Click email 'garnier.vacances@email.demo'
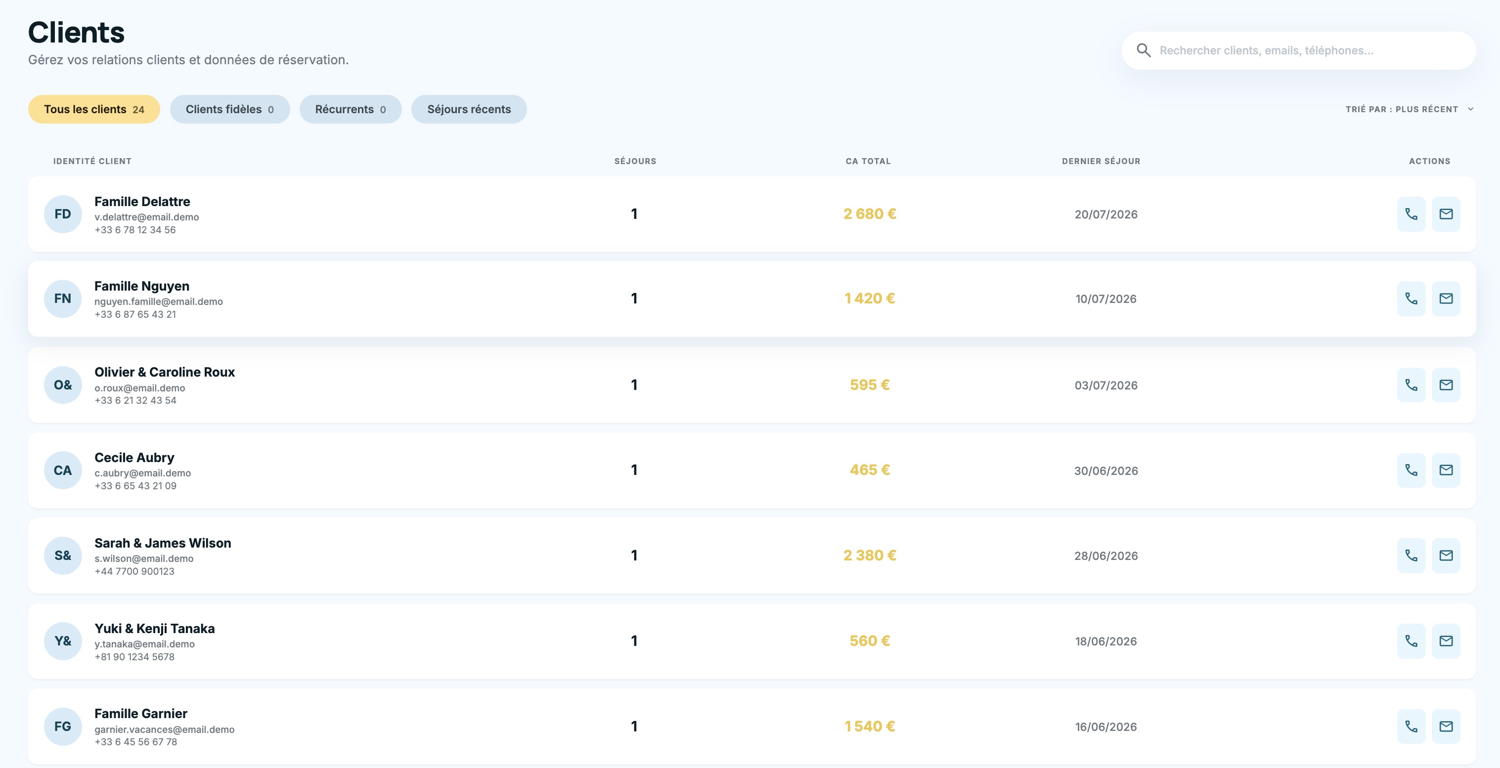 [x=164, y=729]
